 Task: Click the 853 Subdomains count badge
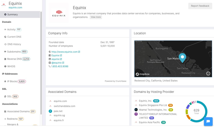(x=24, y=52)
